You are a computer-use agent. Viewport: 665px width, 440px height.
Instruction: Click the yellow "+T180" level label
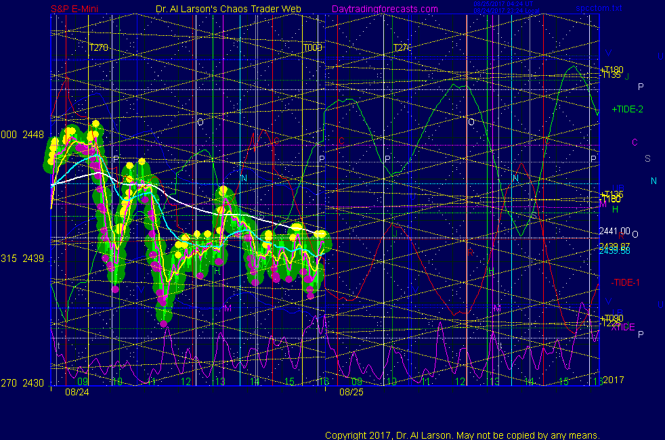[612, 69]
